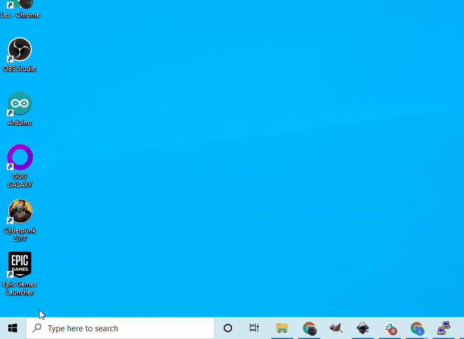Viewport: 464px width, 339px height.
Task: Open the PuTTY network computers taskbar icon
Action: point(444,329)
